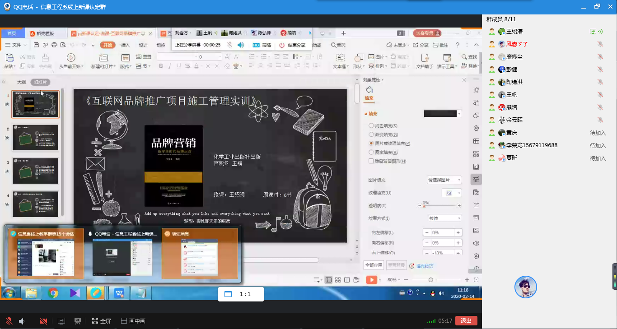The width and height of the screenshot is (617, 329).
Task: Click the end screen sharing button
Action: pos(292,45)
